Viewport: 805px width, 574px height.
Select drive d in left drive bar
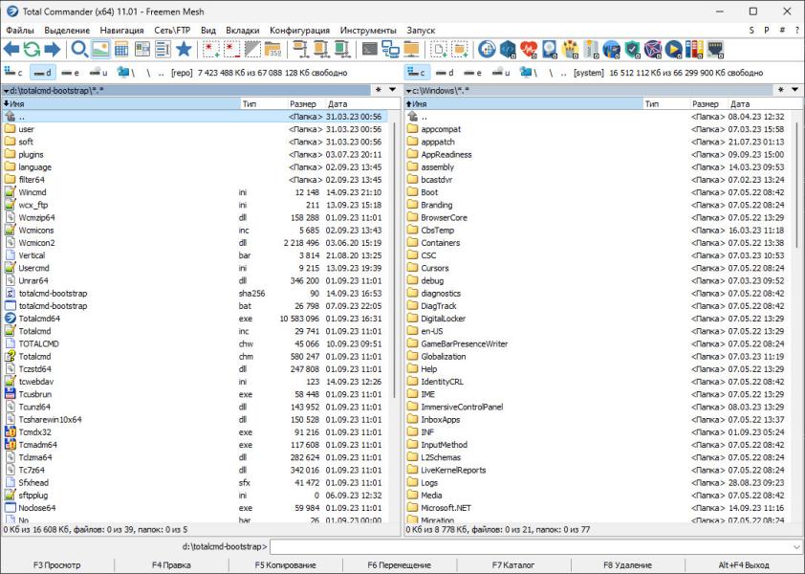43,73
